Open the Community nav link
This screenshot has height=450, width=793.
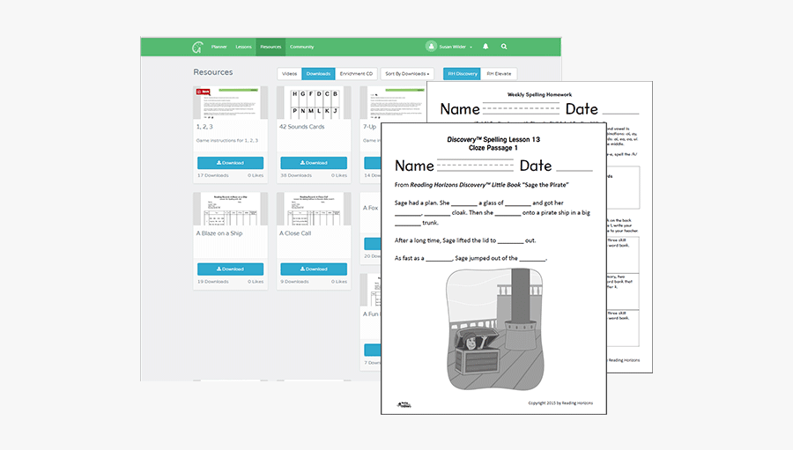click(301, 47)
